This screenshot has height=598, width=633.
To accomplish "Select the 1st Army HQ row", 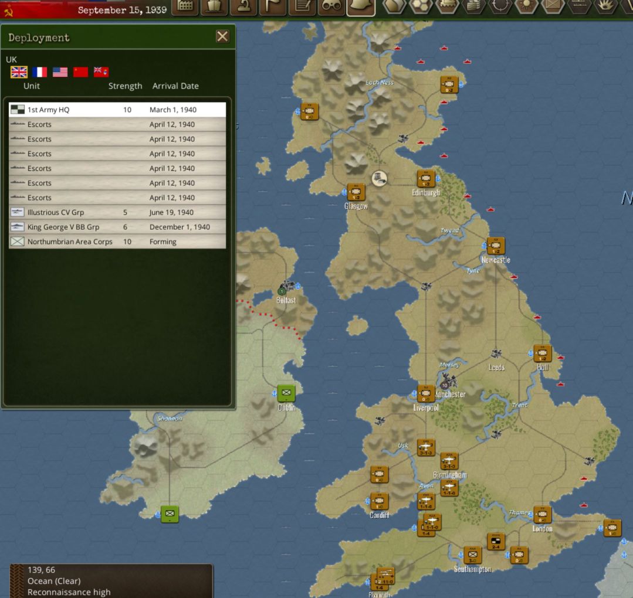I will [117, 110].
